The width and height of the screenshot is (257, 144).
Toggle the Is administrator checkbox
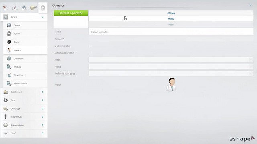[x=90, y=46]
